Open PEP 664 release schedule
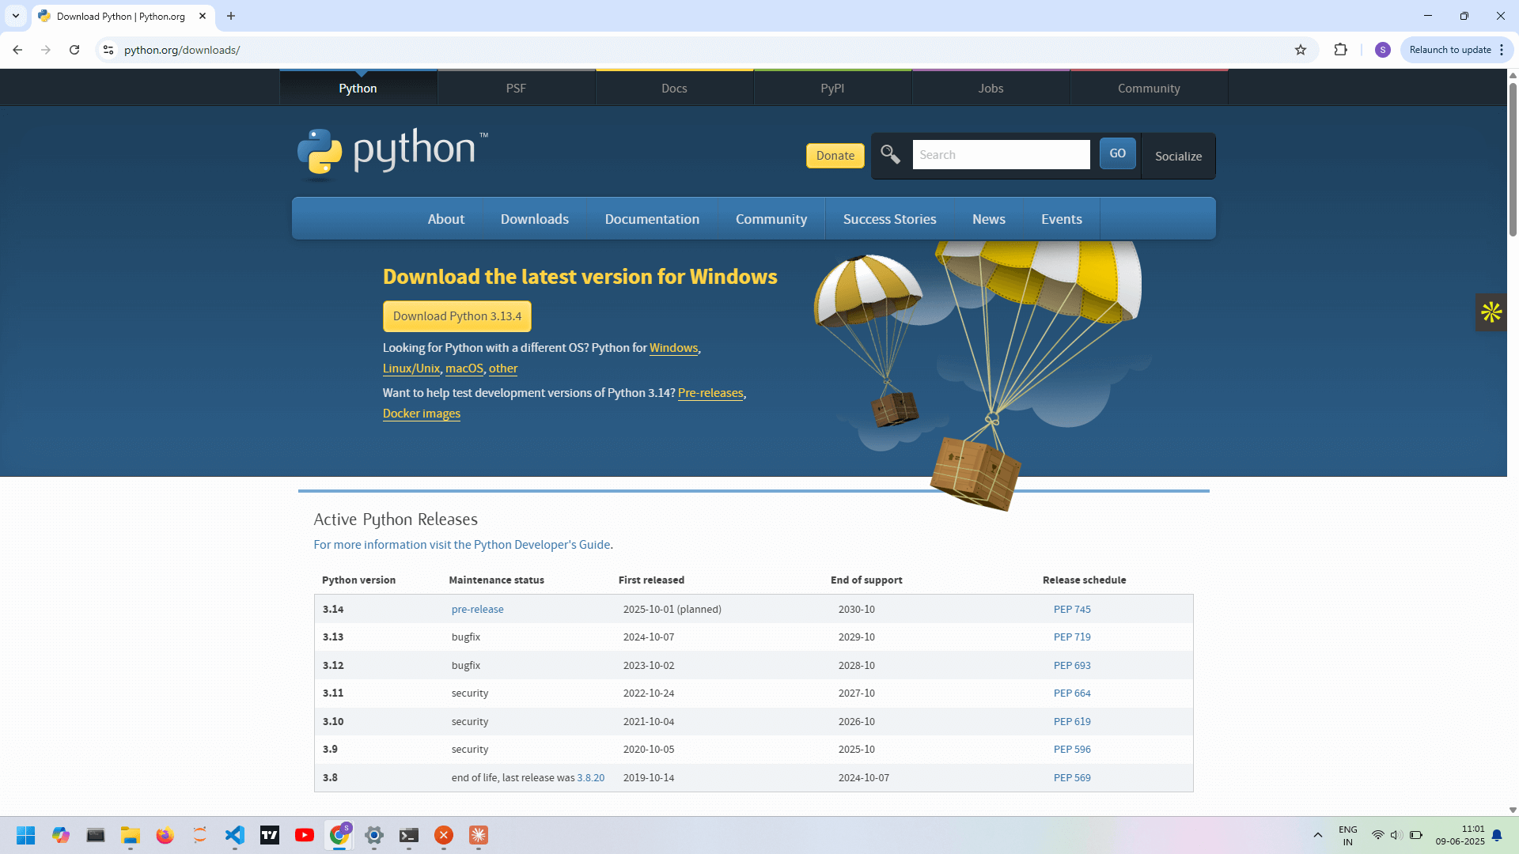 pos(1072,693)
